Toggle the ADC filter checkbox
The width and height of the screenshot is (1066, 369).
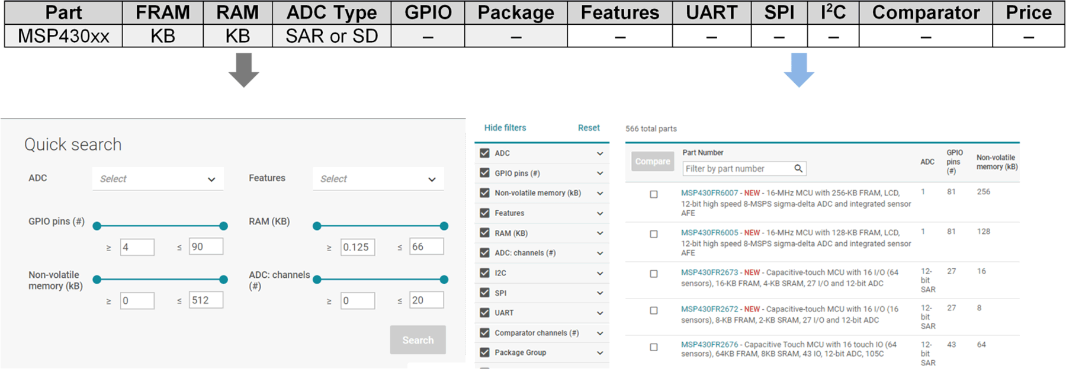tap(484, 153)
